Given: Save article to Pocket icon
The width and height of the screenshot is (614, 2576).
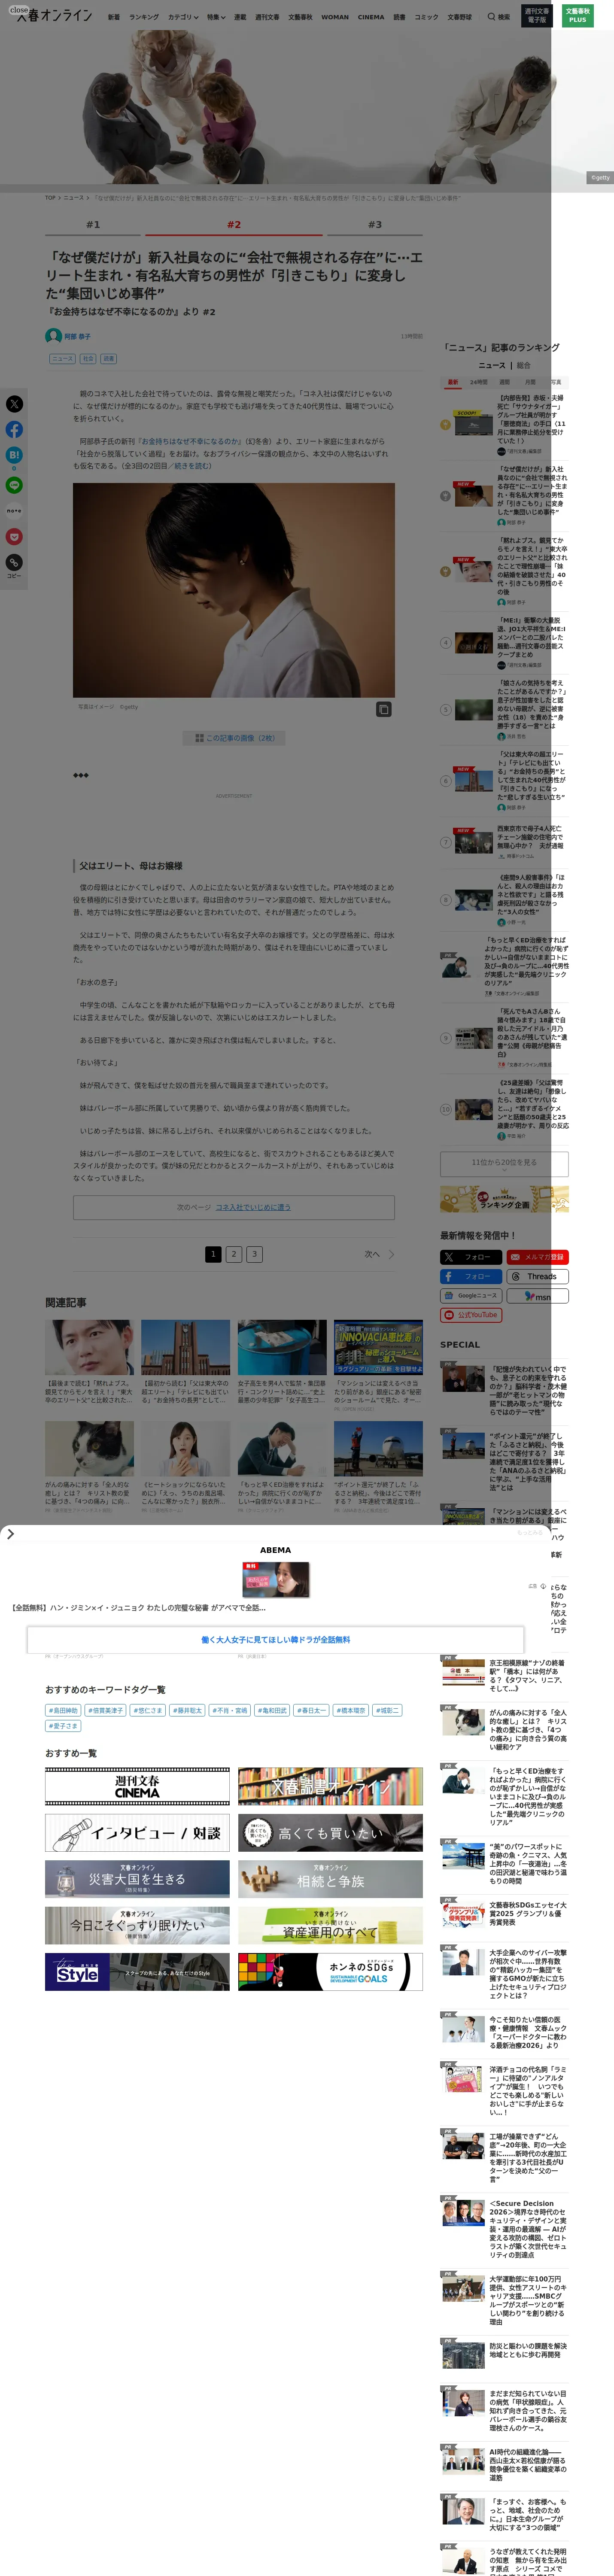Looking at the screenshot, I should 14,537.
